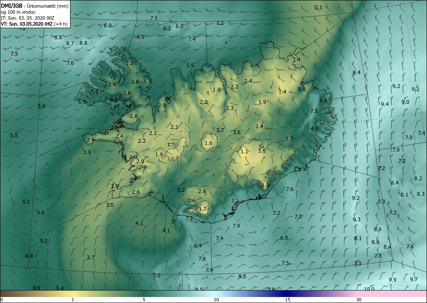Click the 30 tick label on the color scale

[x=359, y=300]
